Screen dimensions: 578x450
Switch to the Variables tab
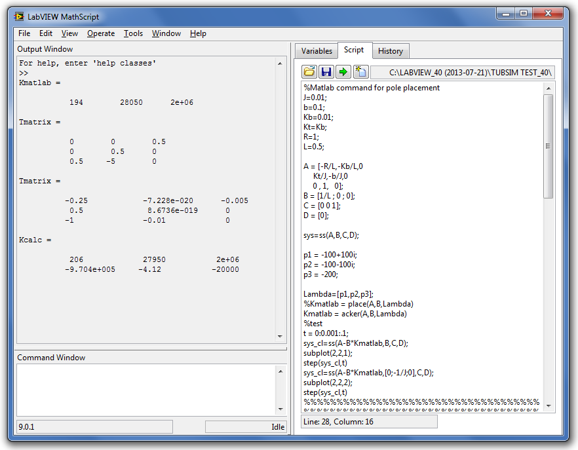(317, 51)
